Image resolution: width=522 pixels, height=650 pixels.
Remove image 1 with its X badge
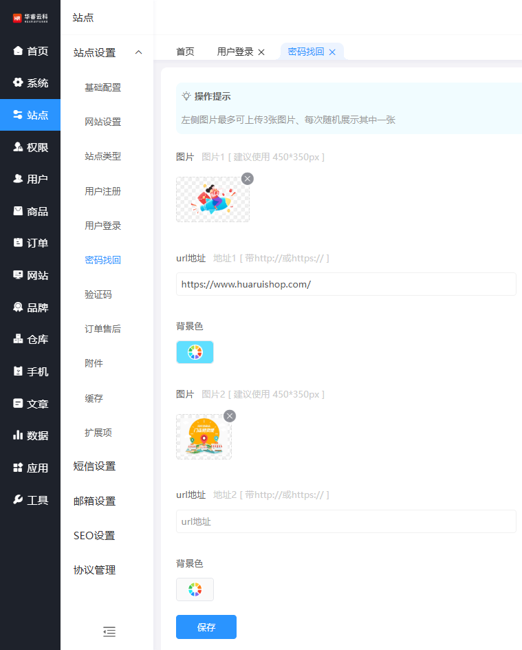click(x=248, y=179)
